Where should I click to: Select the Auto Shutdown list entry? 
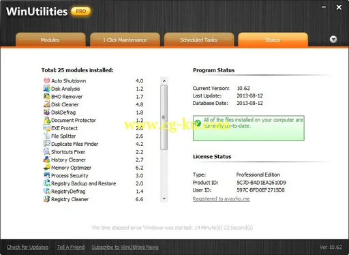93,80
